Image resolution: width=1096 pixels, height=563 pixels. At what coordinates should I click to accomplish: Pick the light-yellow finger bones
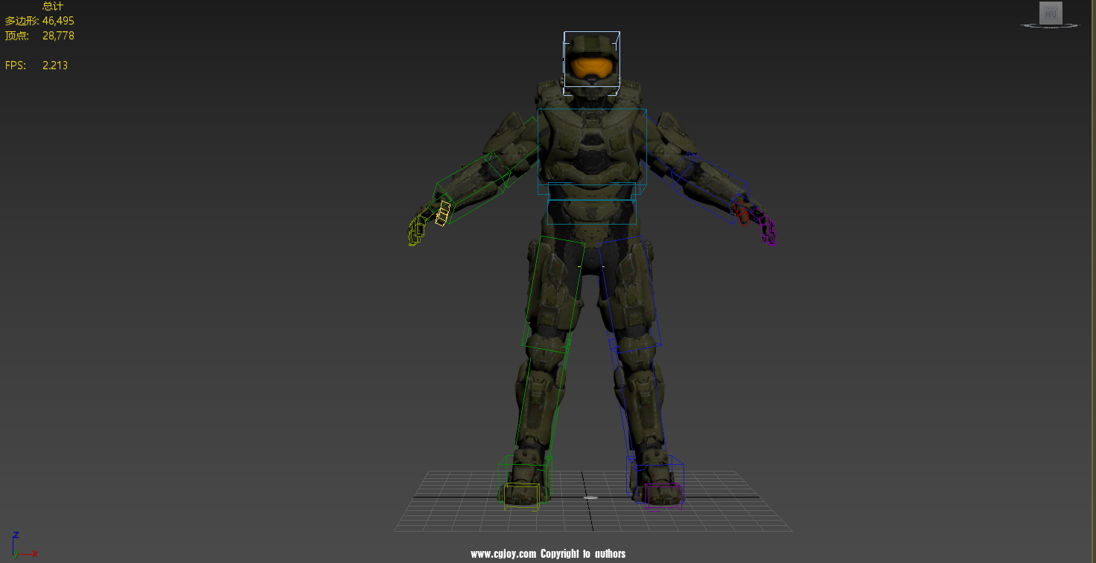click(443, 213)
